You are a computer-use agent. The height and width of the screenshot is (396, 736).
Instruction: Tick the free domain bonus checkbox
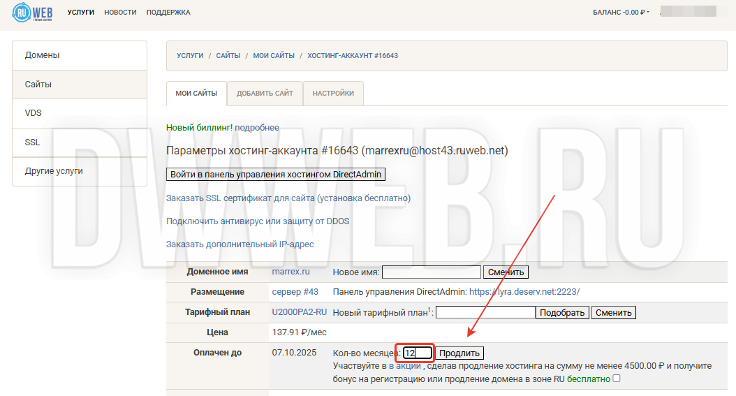[616, 379]
